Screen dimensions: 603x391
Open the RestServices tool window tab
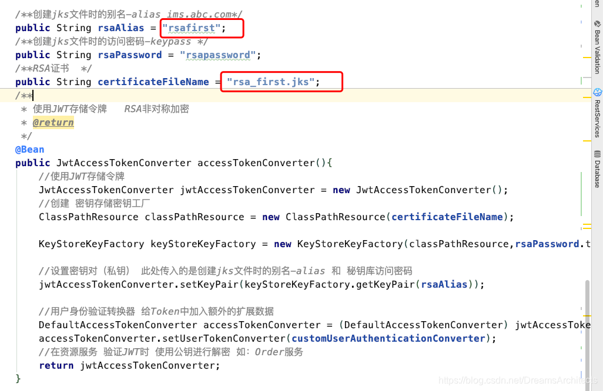(x=597, y=113)
